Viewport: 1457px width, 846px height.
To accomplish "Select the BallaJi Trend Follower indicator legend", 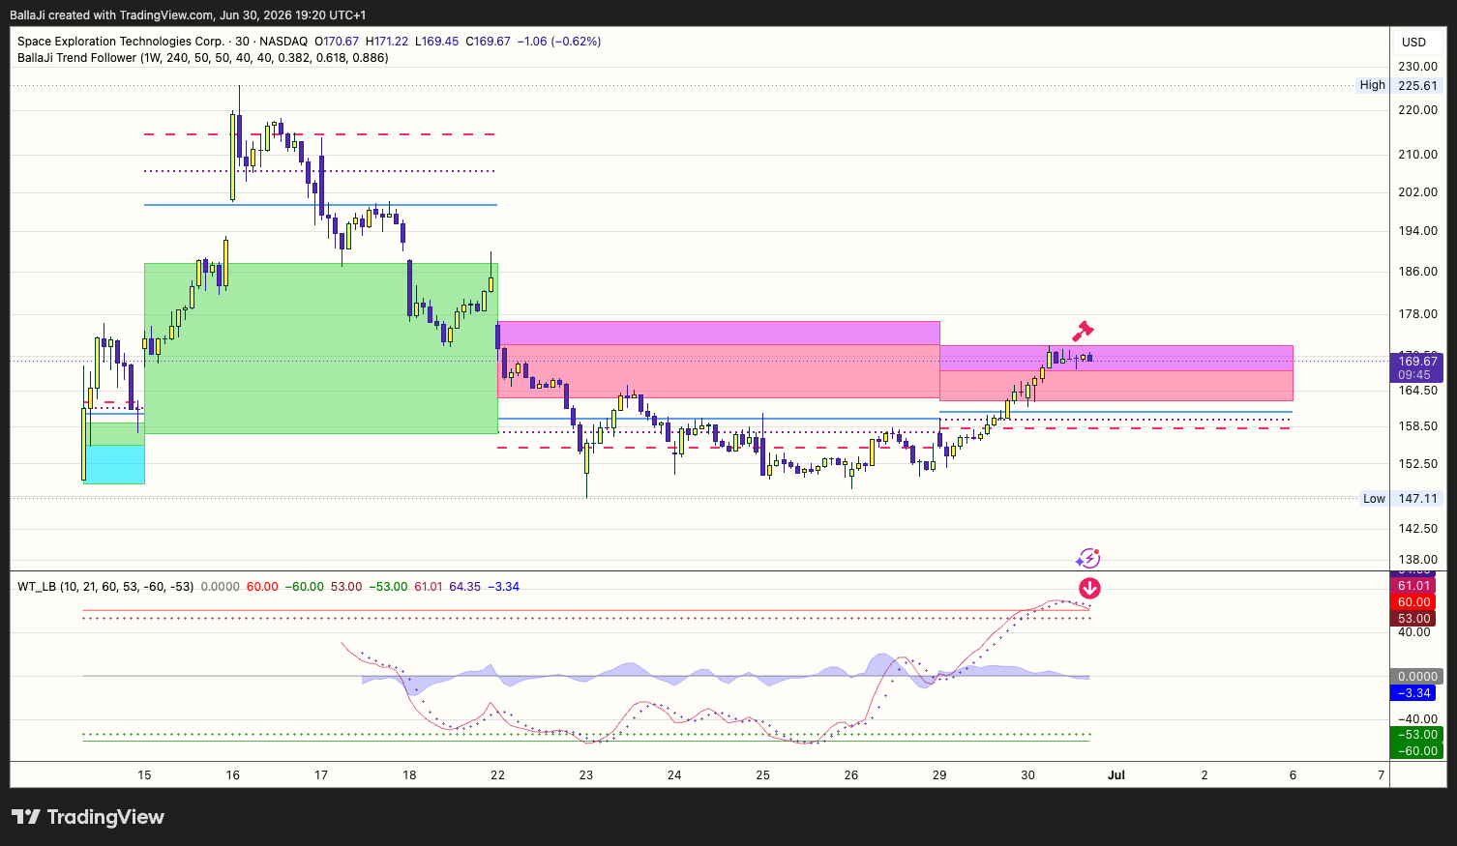I will (203, 58).
